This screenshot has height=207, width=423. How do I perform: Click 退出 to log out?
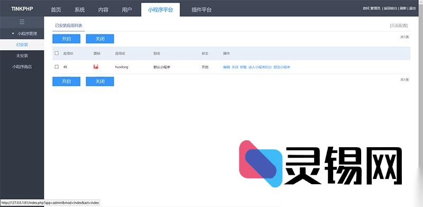pyautogui.click(x=412, y=8)
